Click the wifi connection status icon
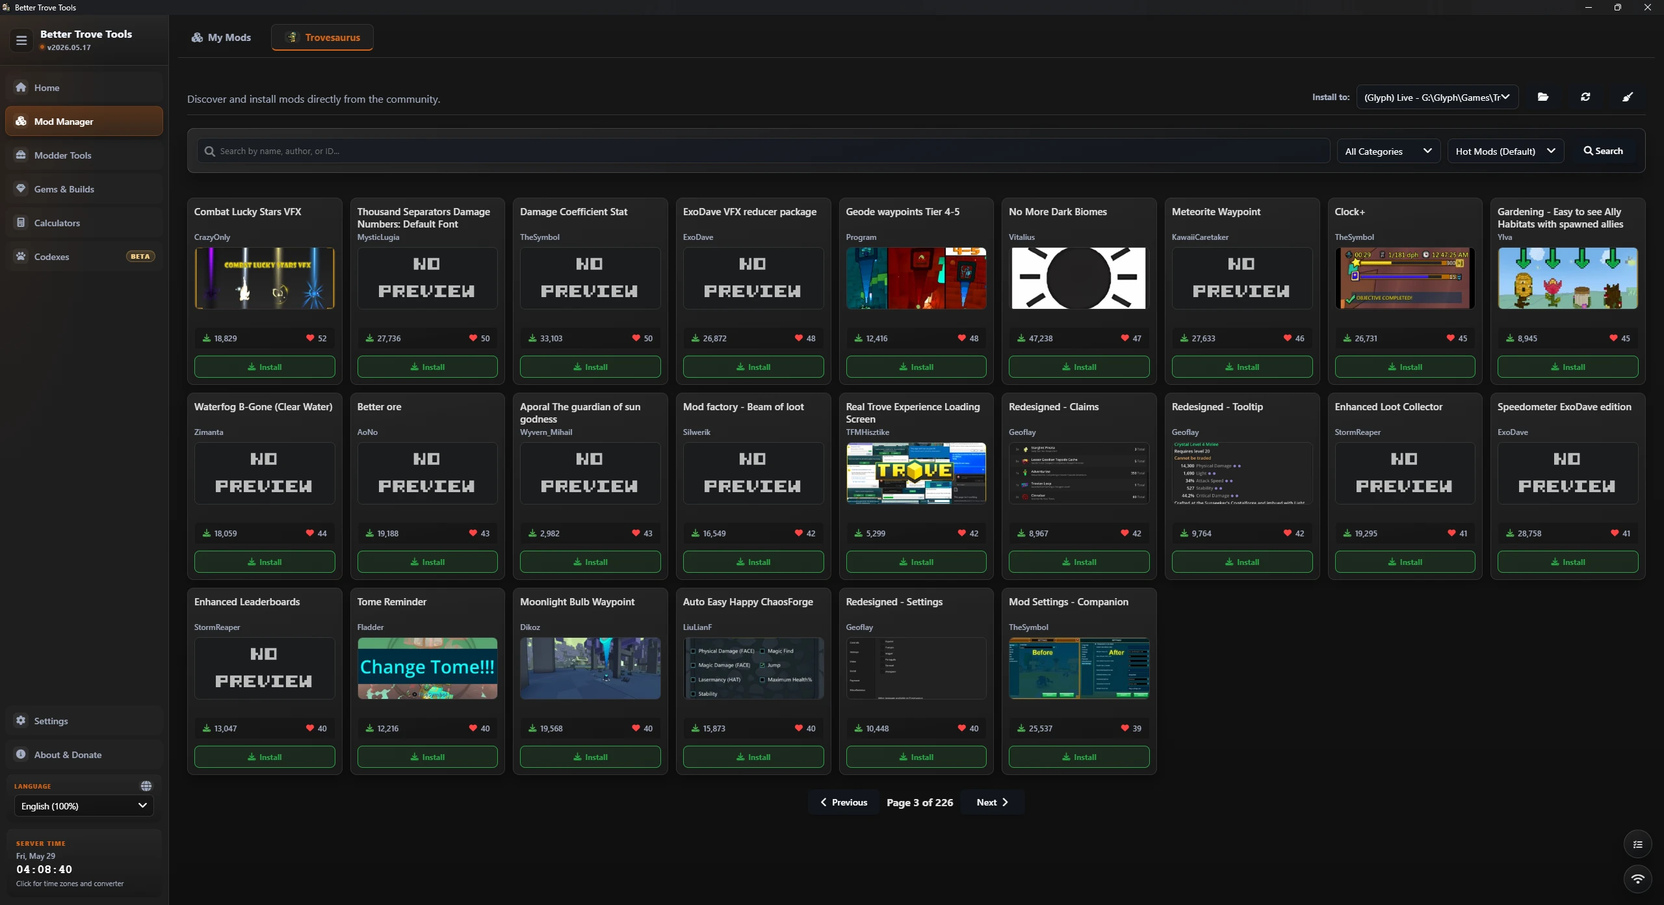The width and height of the screenshot is (1664, 905). click(1638, 879)
